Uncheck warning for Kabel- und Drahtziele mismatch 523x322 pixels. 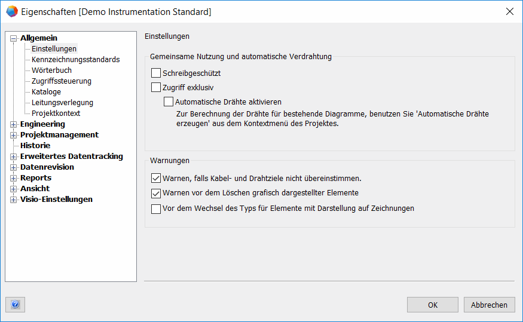click(156, 178)
